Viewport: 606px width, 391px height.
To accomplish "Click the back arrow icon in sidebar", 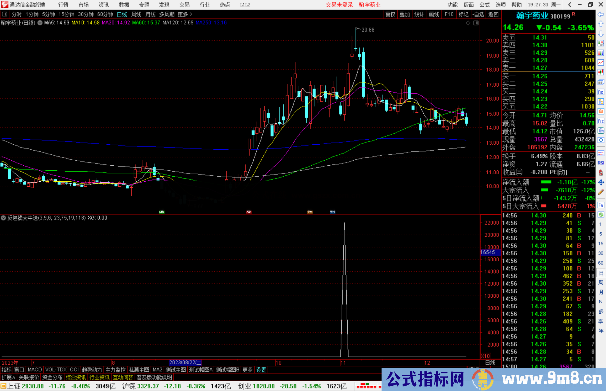I will [601, 14].
